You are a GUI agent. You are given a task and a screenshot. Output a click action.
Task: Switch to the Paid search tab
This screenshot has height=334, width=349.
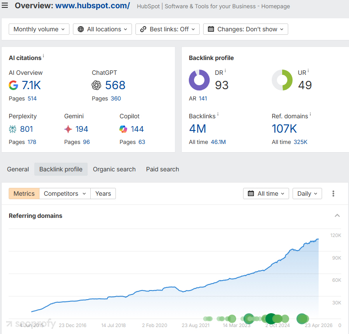click(x=162, y=169)
